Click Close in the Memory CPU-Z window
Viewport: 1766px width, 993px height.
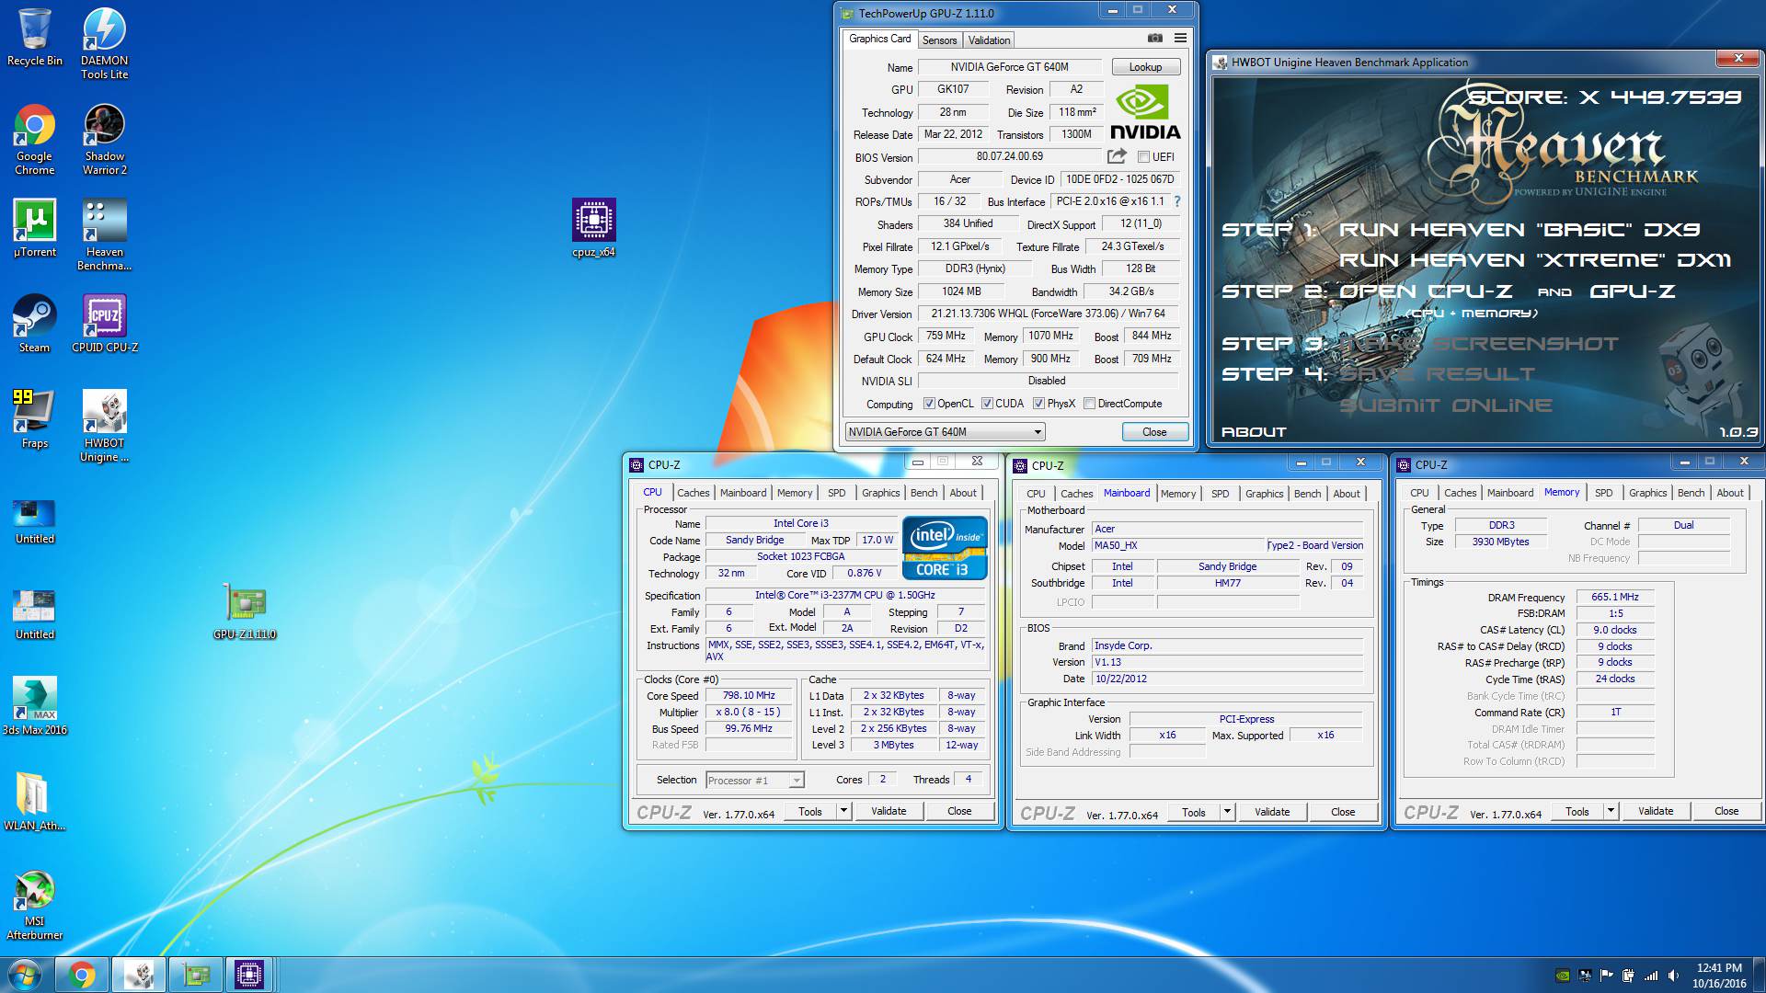(1726, 811)
